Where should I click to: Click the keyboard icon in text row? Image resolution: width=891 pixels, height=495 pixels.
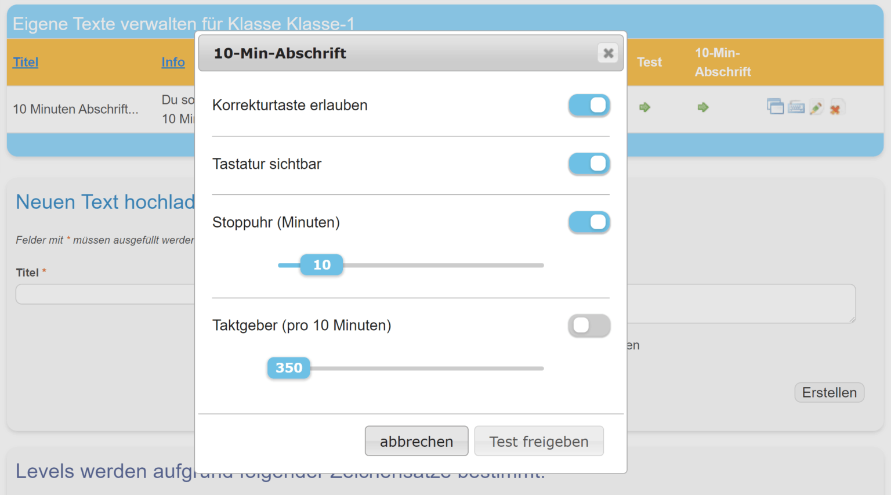pyautogui.click(x=796, y=107)
